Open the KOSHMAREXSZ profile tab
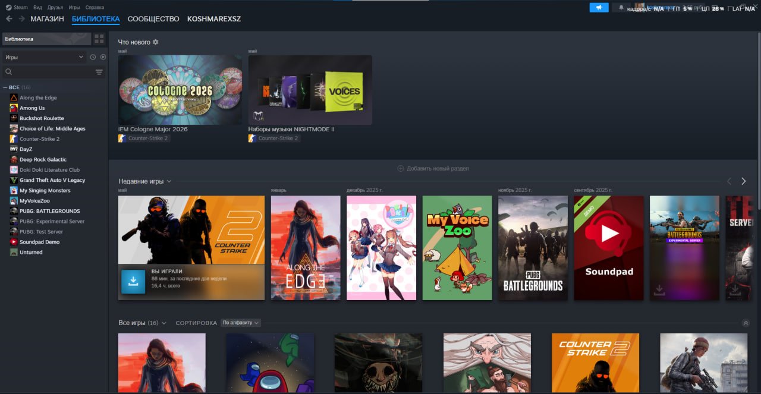The height and width of the screenshot is (394, 761). (x=214, y=19)
